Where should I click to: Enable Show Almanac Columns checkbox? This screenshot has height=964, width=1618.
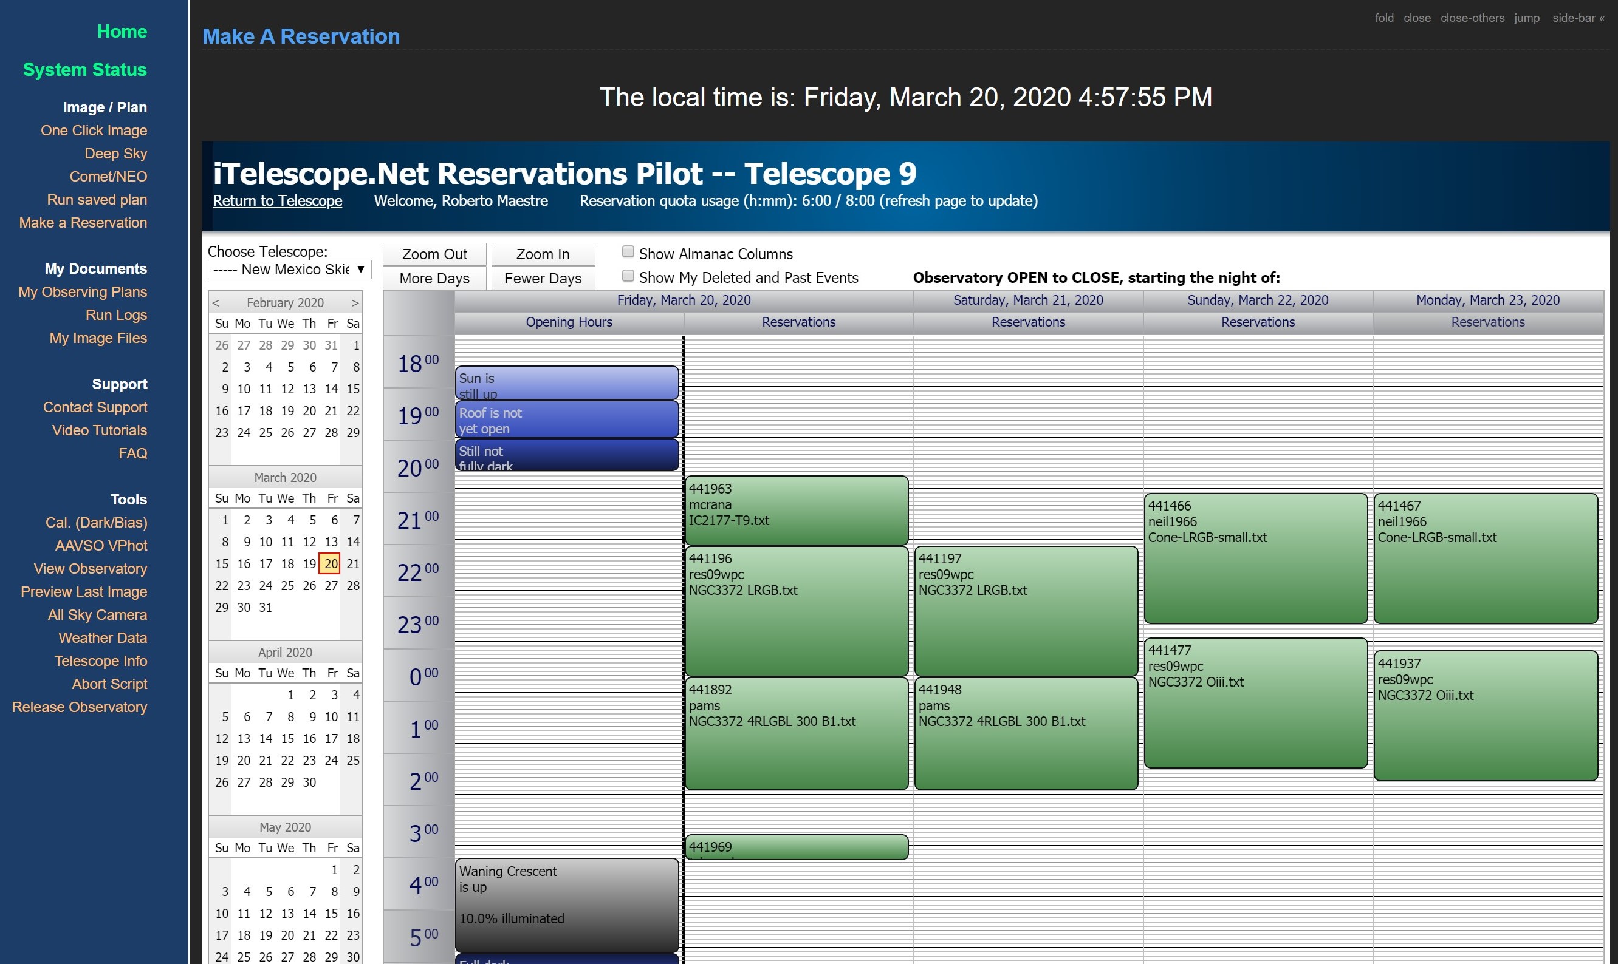pyautogui.click(x=628, y=251)
